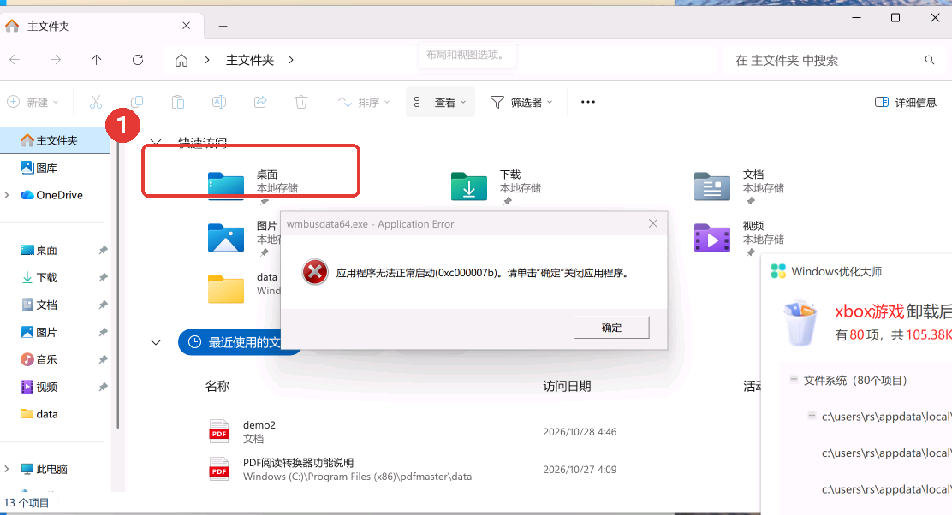Open the 视频 quick access folder

pos(711,238)
